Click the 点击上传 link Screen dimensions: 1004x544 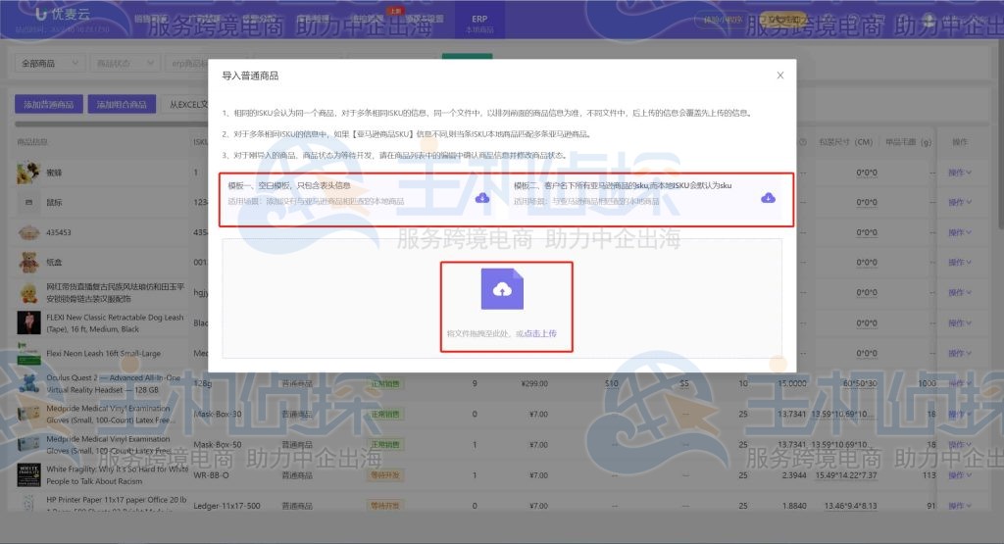[540, 333]
